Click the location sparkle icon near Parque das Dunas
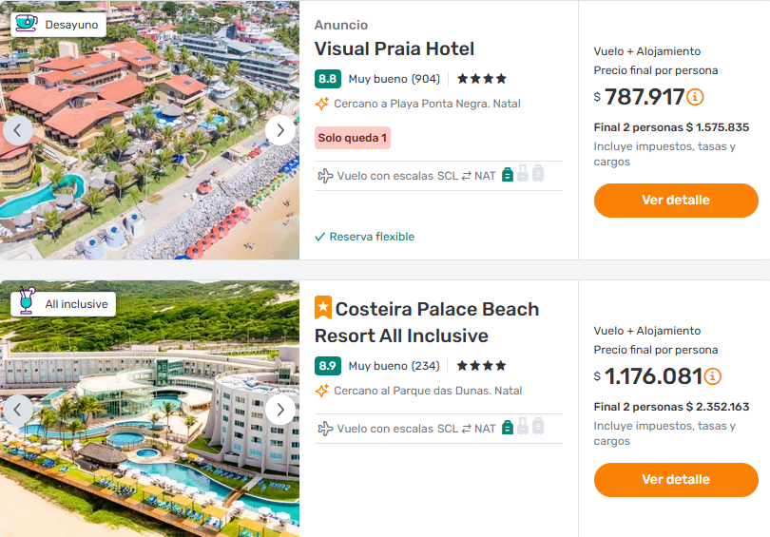Viewport: 770px width, 537px height. pos(322,391)
